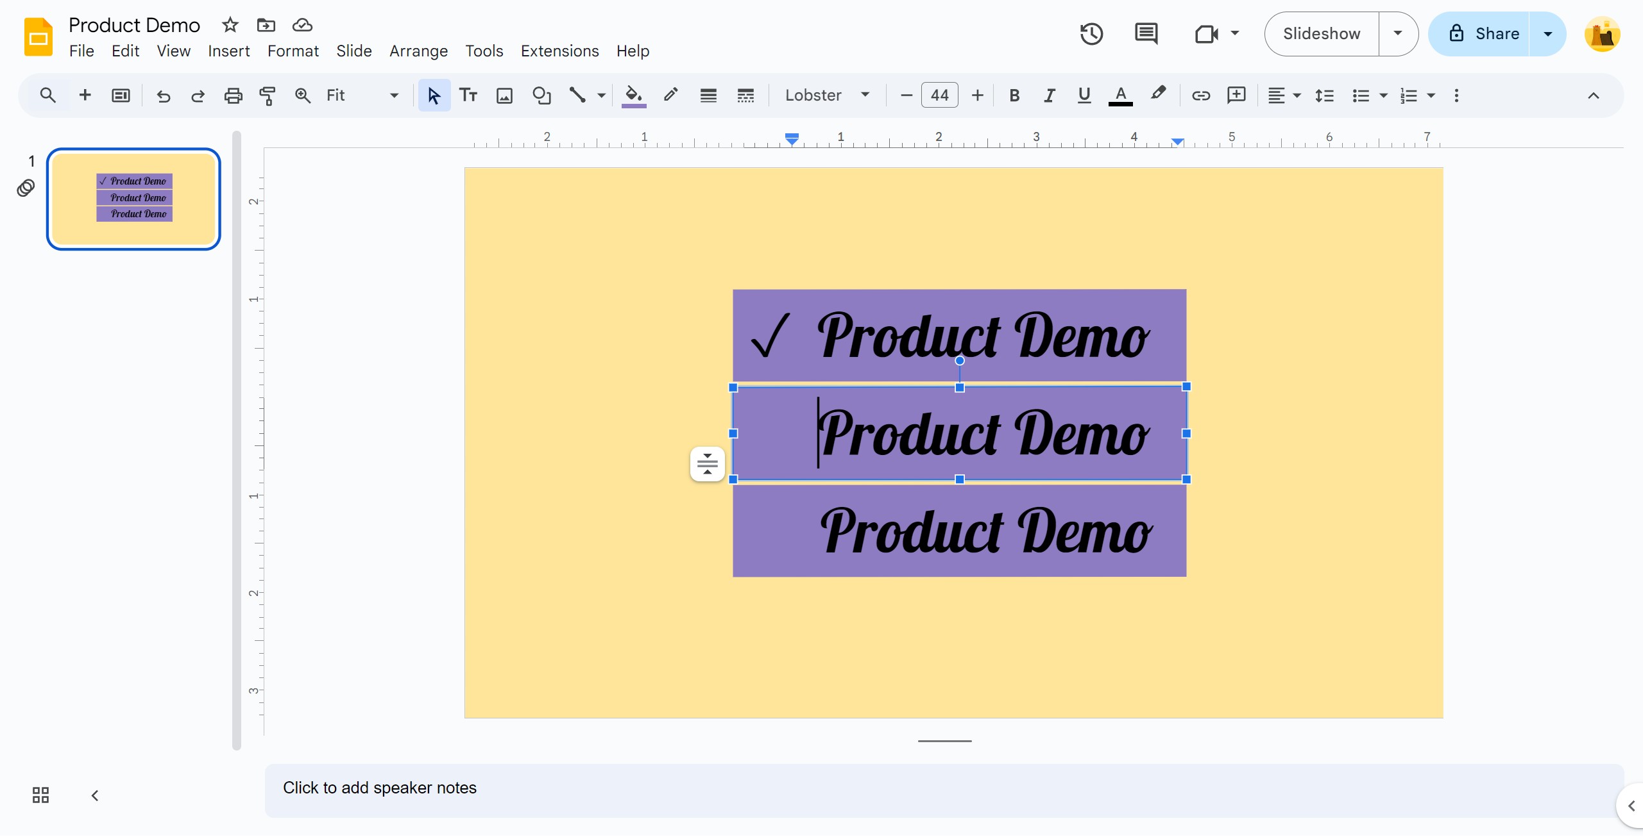
Task: Print the presentation
Action: tap(233, 95)
